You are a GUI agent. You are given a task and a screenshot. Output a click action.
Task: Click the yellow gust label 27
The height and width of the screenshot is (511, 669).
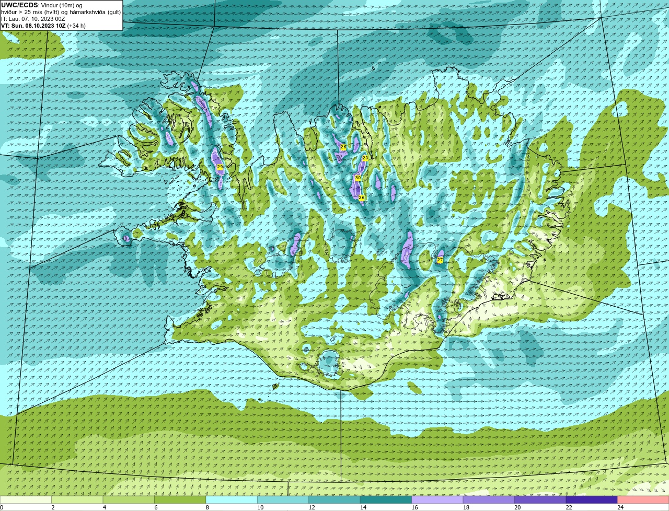click(x=440, y=260)
